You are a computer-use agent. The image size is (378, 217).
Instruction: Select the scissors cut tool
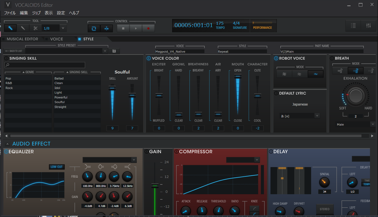click(35, 28)
